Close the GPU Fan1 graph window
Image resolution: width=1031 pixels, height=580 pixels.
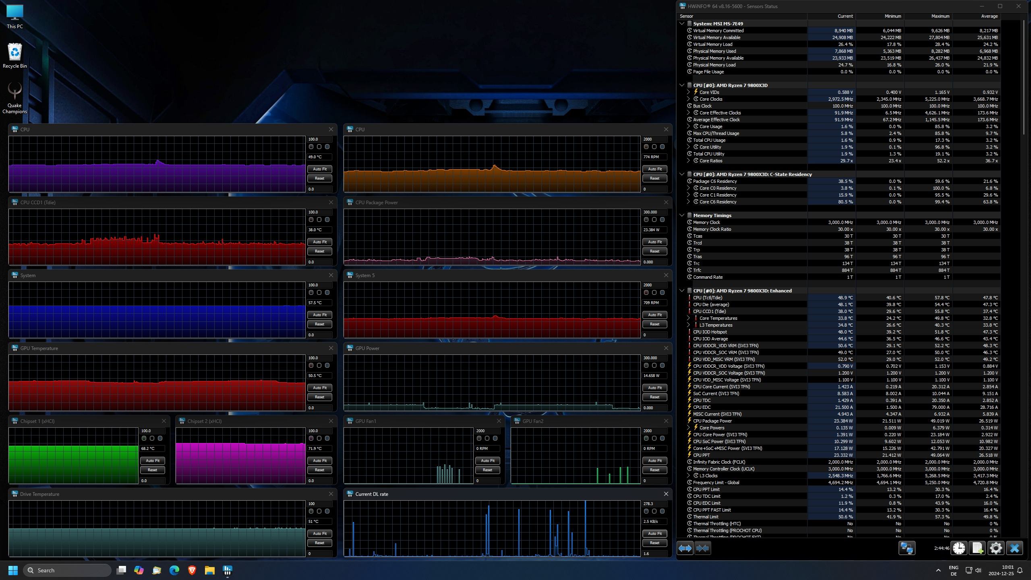click(499, 421)
